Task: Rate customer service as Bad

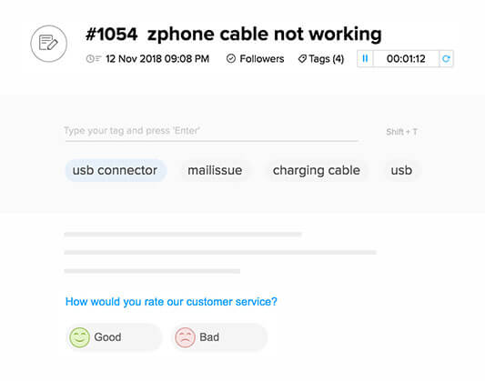Action: pyautogui.click(x=219, y=337)
